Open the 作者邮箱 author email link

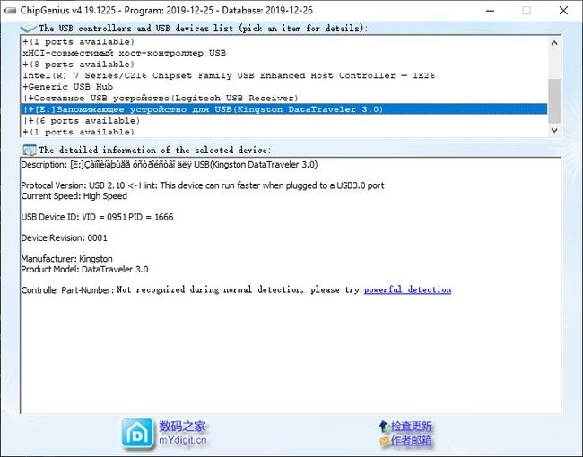[x=411, y=441]
